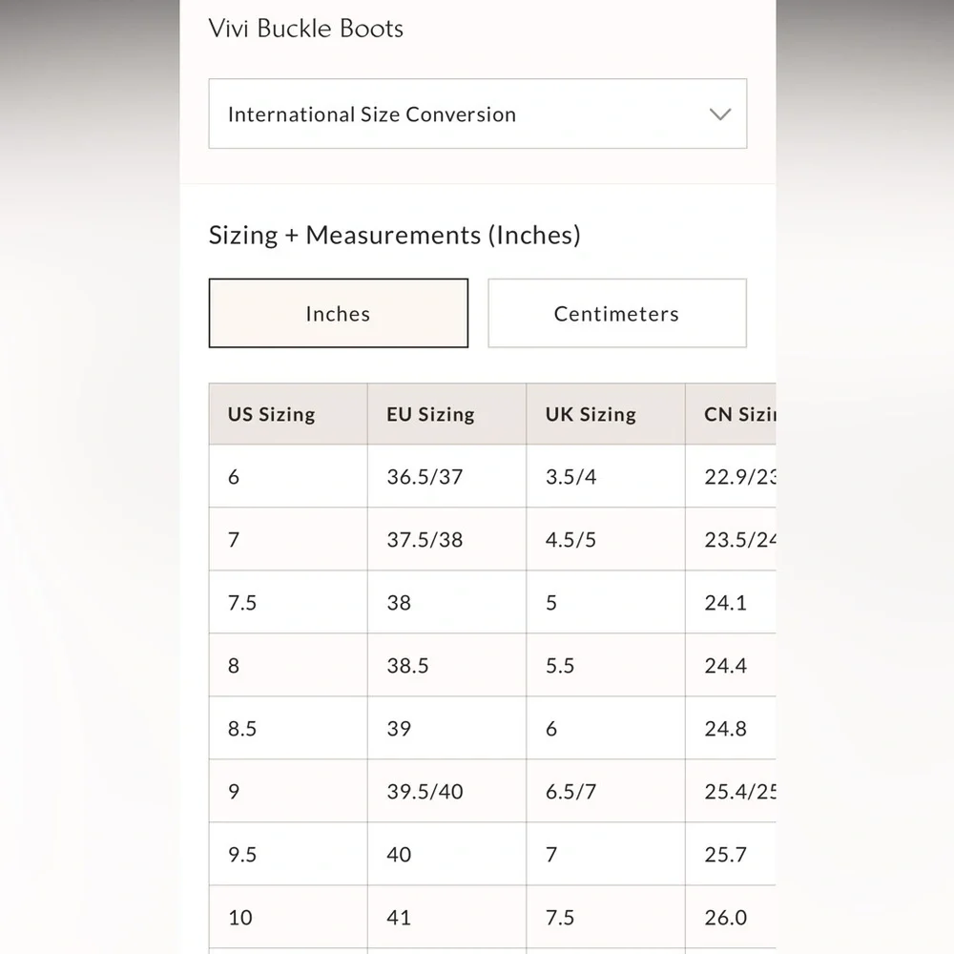Click the US Sizing column header
The width and height of the screenshot is (954, 954).
(x=271, y=414)
